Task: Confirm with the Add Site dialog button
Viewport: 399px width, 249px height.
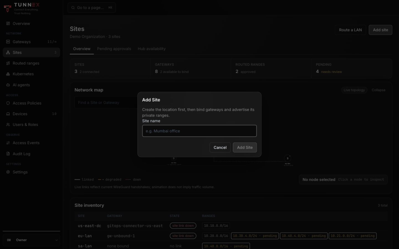Action: (245, 147)
